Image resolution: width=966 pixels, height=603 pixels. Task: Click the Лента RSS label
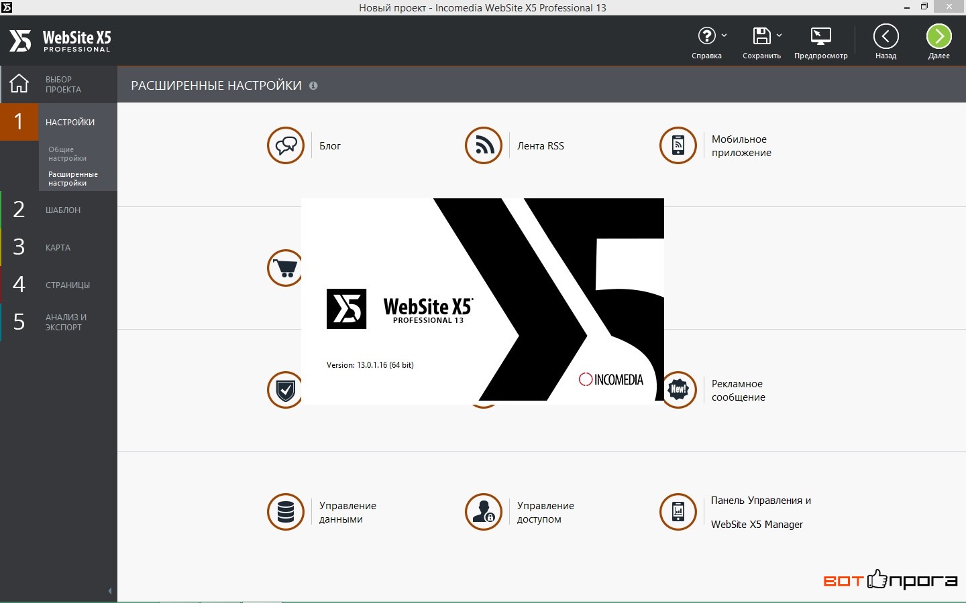[x=541, y=146]
